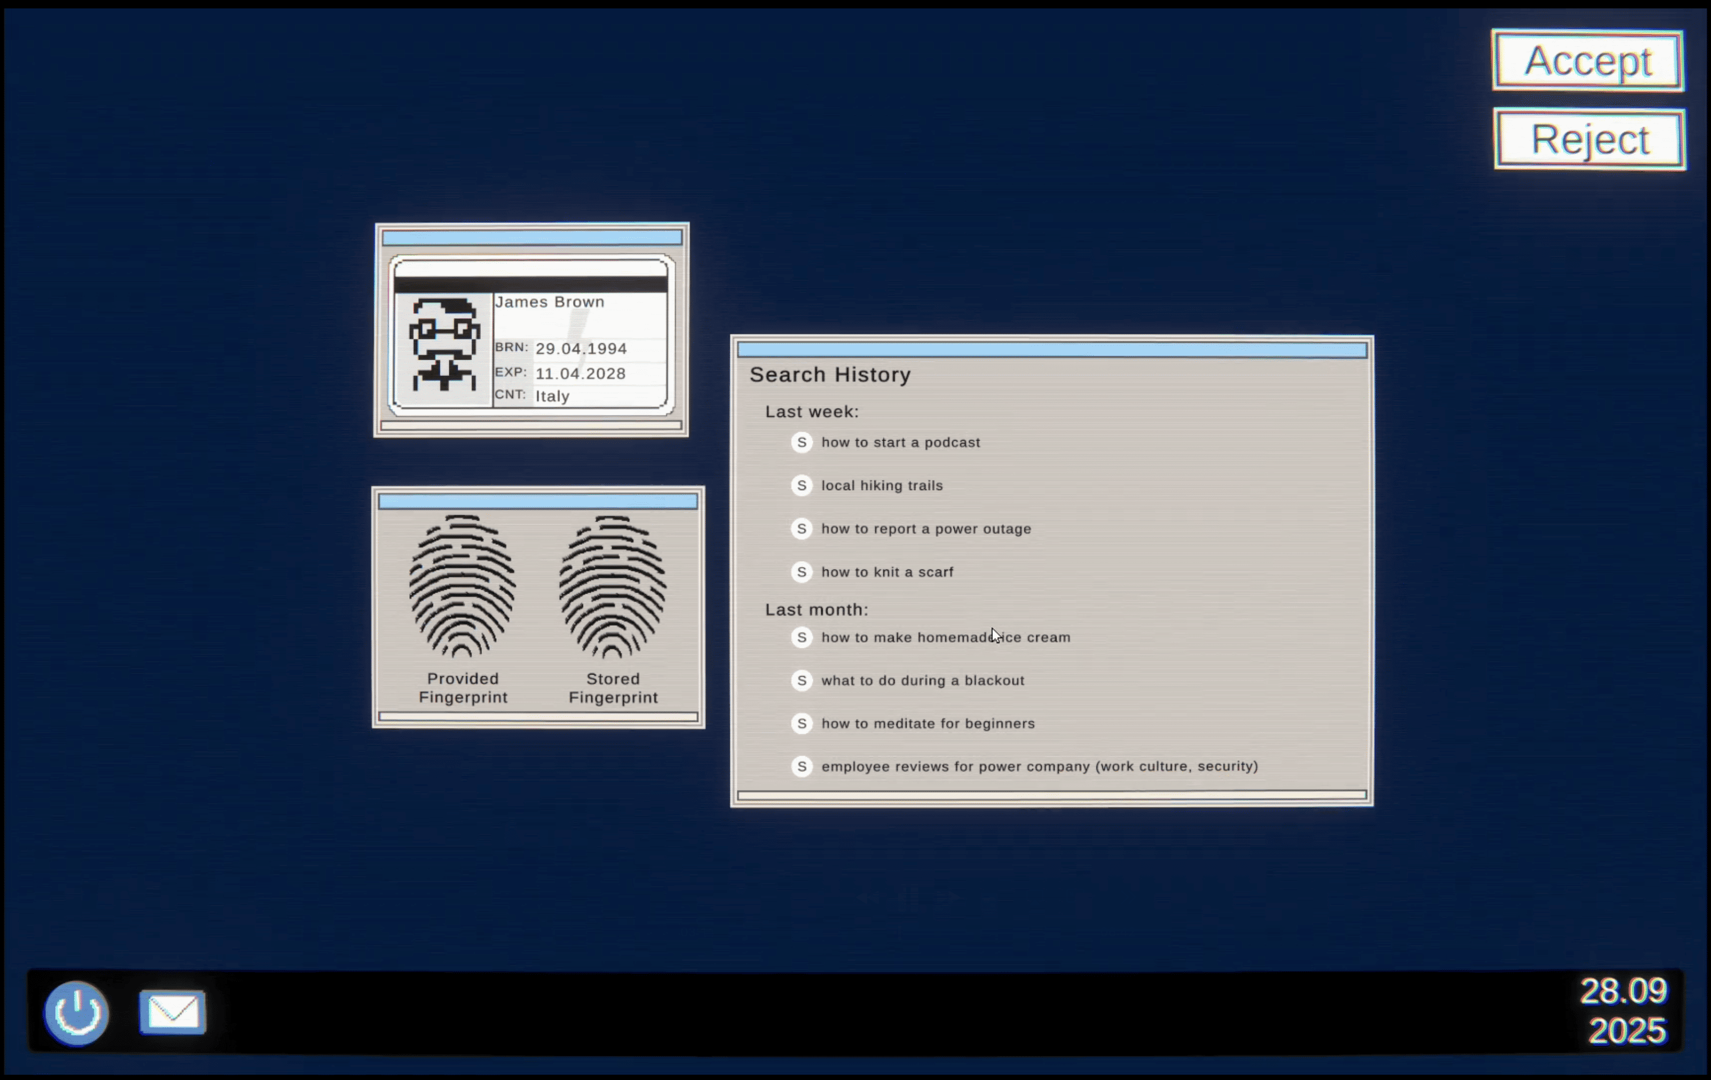Image resolution: width=1711 pixels, height=1080 pixels.
Task: Select the Provided Fingerprint image
Action: click(462, 586)
